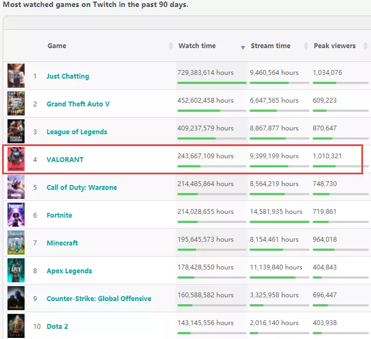371x339 pixels.
Task: Click VALORANT peak viewers progress bar
Action: [341, 166]
